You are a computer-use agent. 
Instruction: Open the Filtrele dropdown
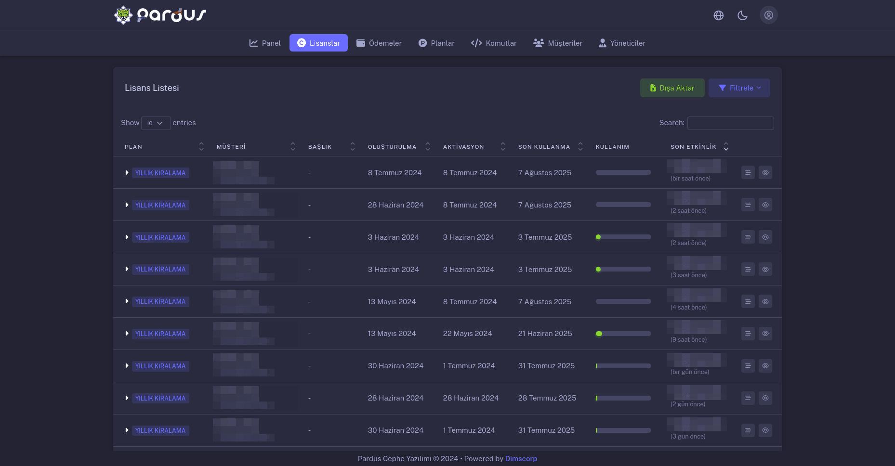[739, 88]
